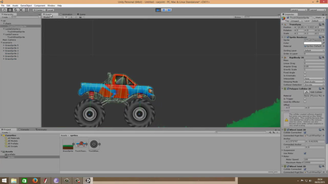Toggle Sprite Renderer enabled checkbox

coord(288,37)
